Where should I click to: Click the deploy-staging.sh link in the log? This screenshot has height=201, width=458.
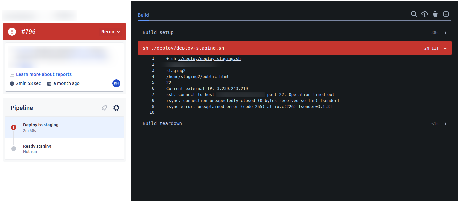[x=209, y=58]
